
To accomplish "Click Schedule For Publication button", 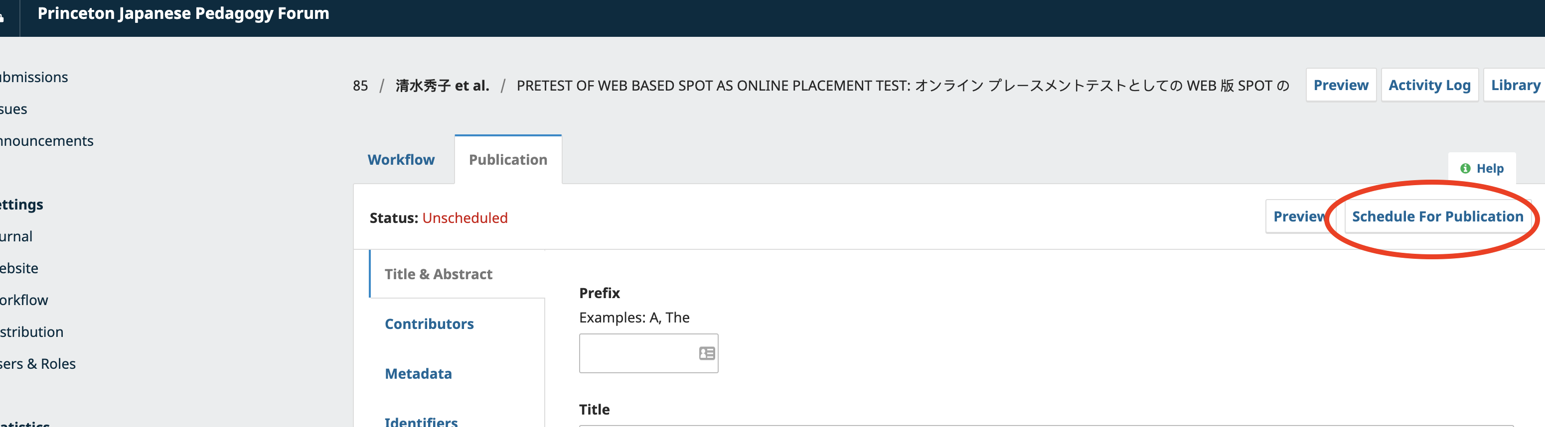I will pos(1437,216).
